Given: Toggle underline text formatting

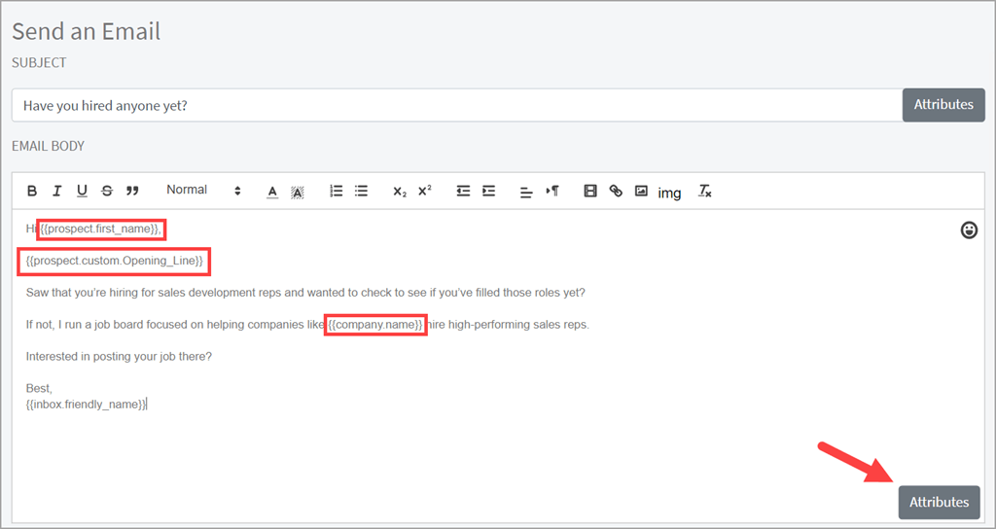Looking at the screenshot, I should point(82,192).
